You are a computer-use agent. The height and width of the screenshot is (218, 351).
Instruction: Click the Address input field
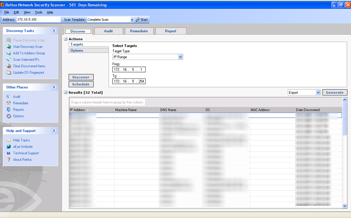38,20
